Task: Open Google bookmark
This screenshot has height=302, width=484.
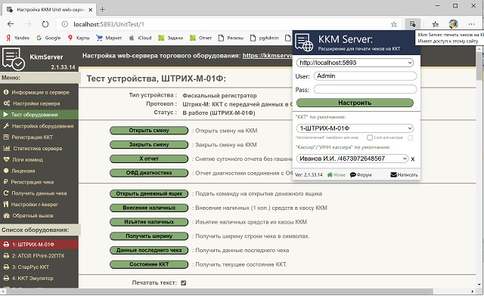Action: tap(48, 38)
